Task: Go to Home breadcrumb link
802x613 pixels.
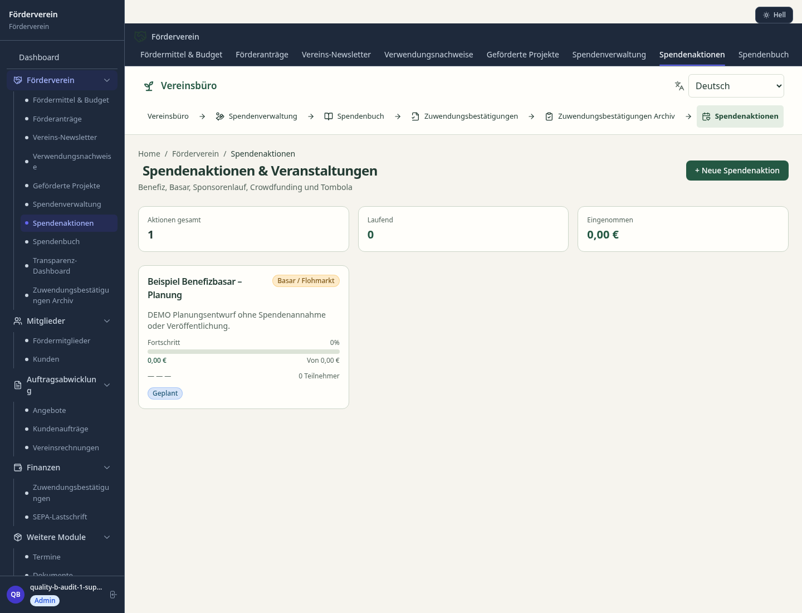Action: point(149,154)
